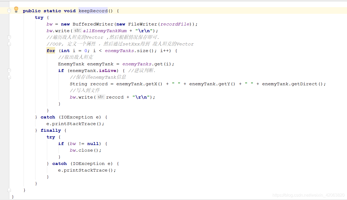Click the //写入到文件 comment
Image resolution: width=347 pixels, height=200 pixels.
pyautogui.click(x=85, y=91)
